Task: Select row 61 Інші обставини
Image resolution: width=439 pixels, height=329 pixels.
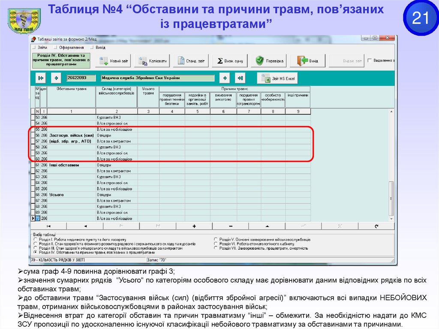Action: (x=171, y=165)
